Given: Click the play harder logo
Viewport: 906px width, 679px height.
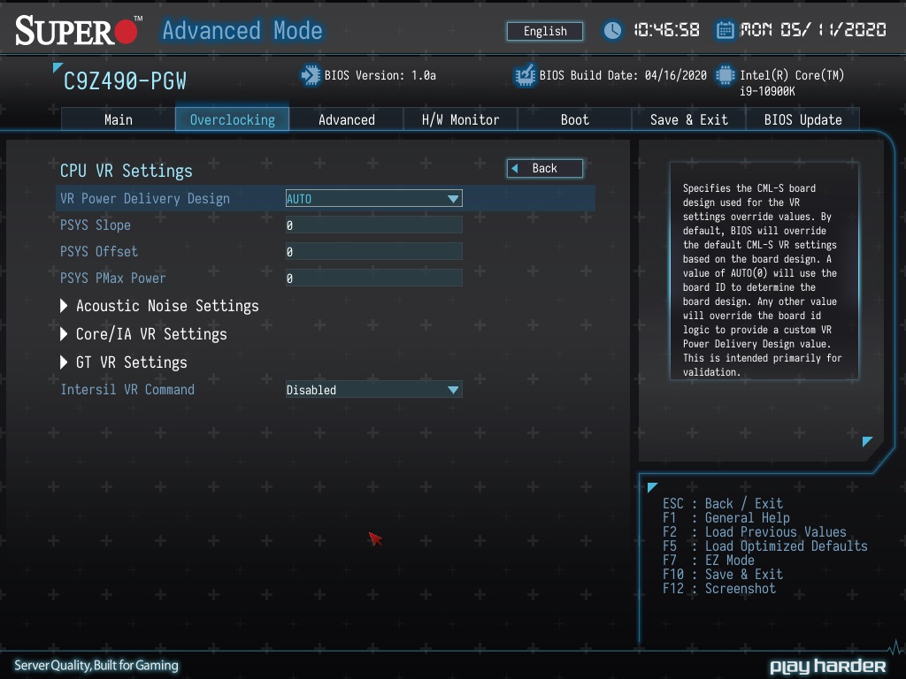Looking at the screenshot, I should coord(827,666).
